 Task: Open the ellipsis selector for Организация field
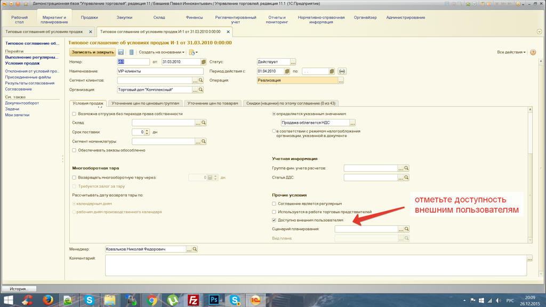[195, 90]
